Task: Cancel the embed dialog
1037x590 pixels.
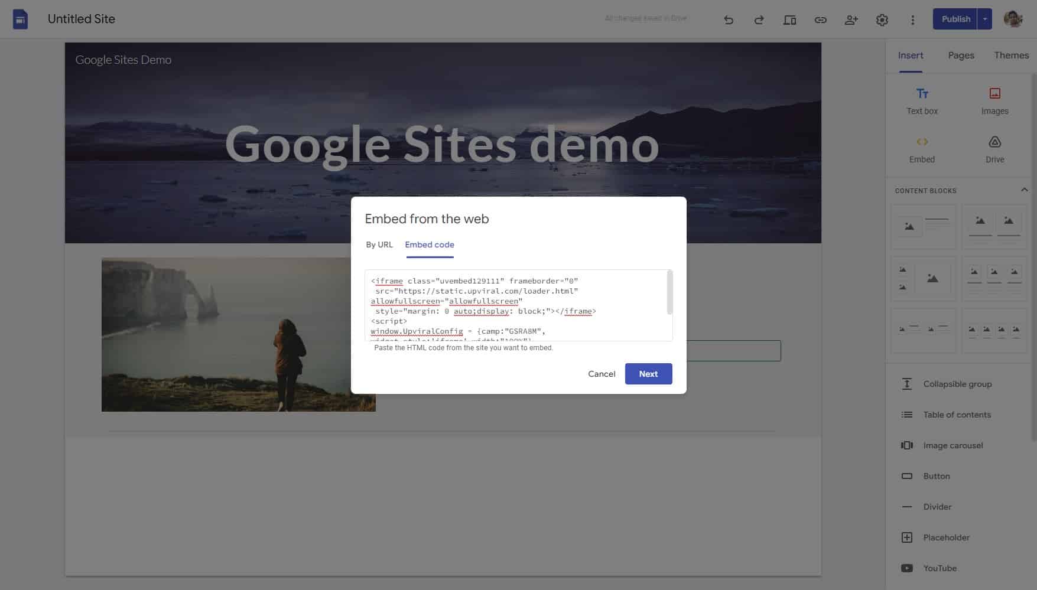Action: pos(602,374)
